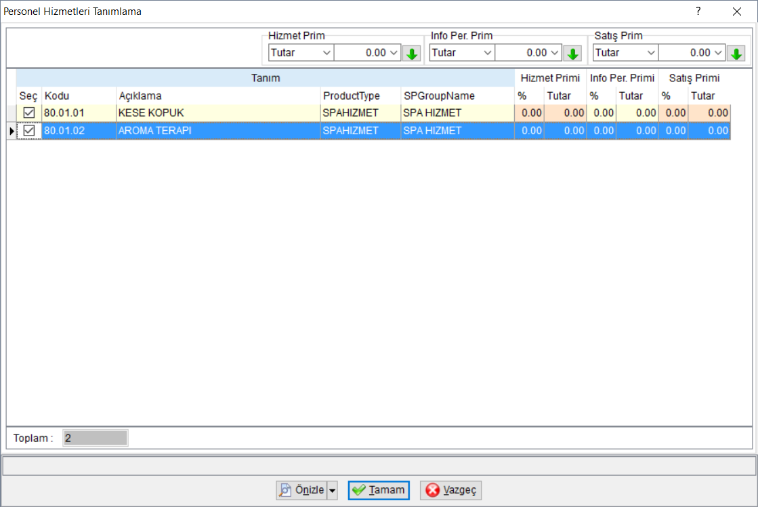Open the Hizmet Prim type dropdown
This screenshot has width=758, height=507.
pos(327,53)
